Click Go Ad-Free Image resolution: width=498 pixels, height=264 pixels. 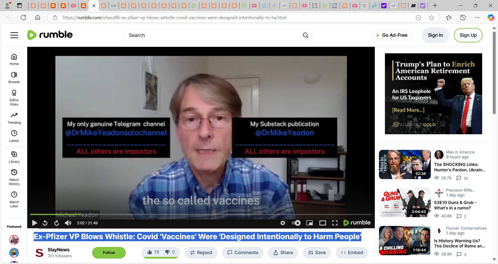[x=392, y=35]
